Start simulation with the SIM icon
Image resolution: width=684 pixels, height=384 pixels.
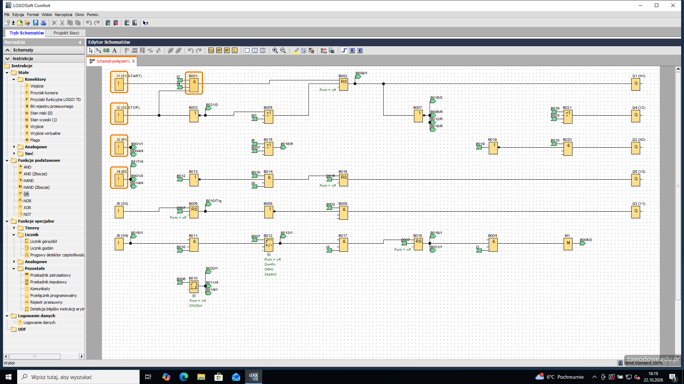(x=323, y=50)
